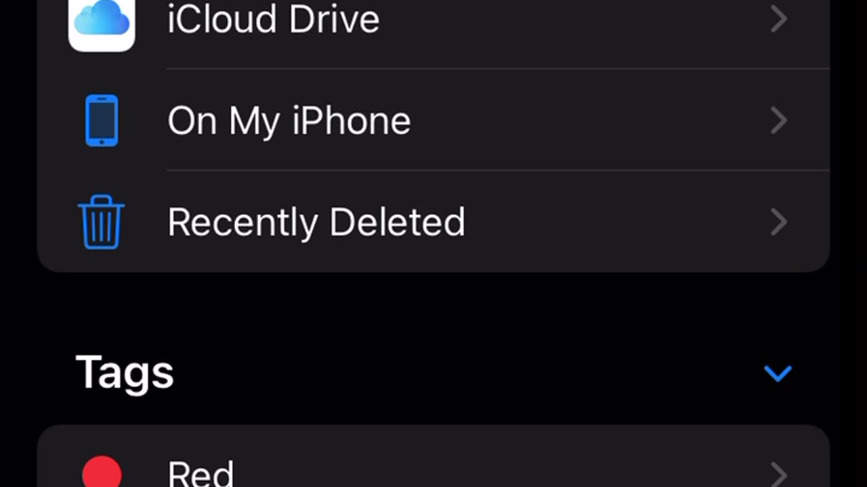Tap the iCloud Drive cloud icon
The image size is (867, 487).
click(x=102, y=20)
